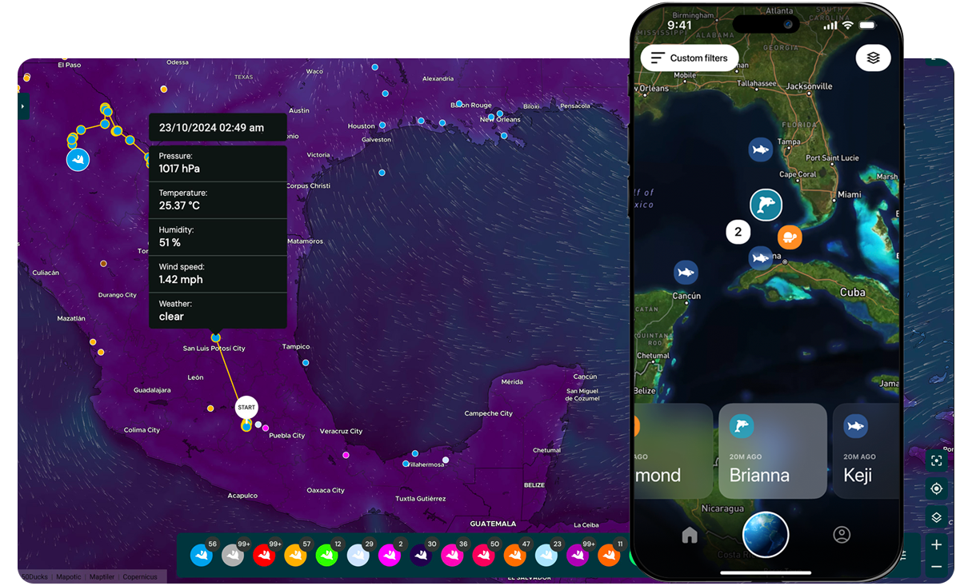Open the desktop map layers control

point(936,517)
